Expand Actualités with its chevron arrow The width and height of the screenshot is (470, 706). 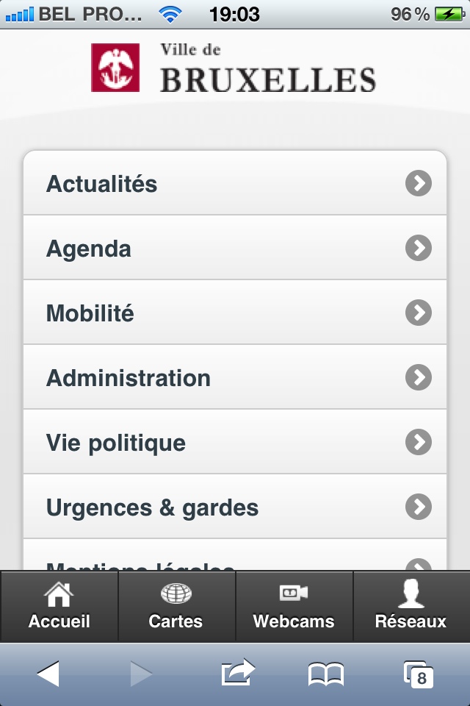[419, 183]
